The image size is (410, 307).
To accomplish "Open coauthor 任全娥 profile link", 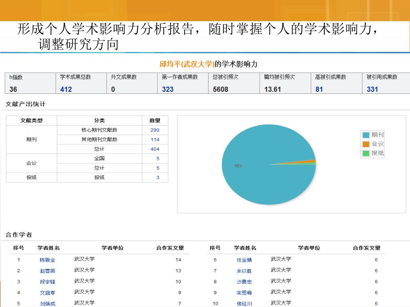I will [244, 260].
